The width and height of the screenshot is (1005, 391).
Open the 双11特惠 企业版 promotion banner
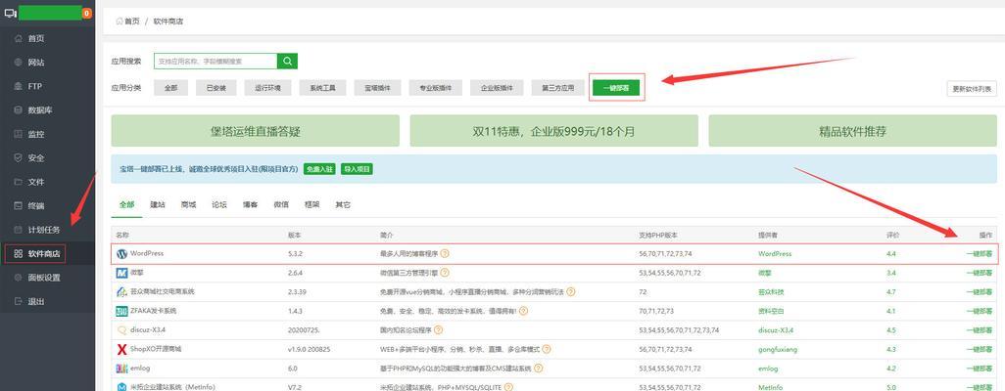(553, 131)
